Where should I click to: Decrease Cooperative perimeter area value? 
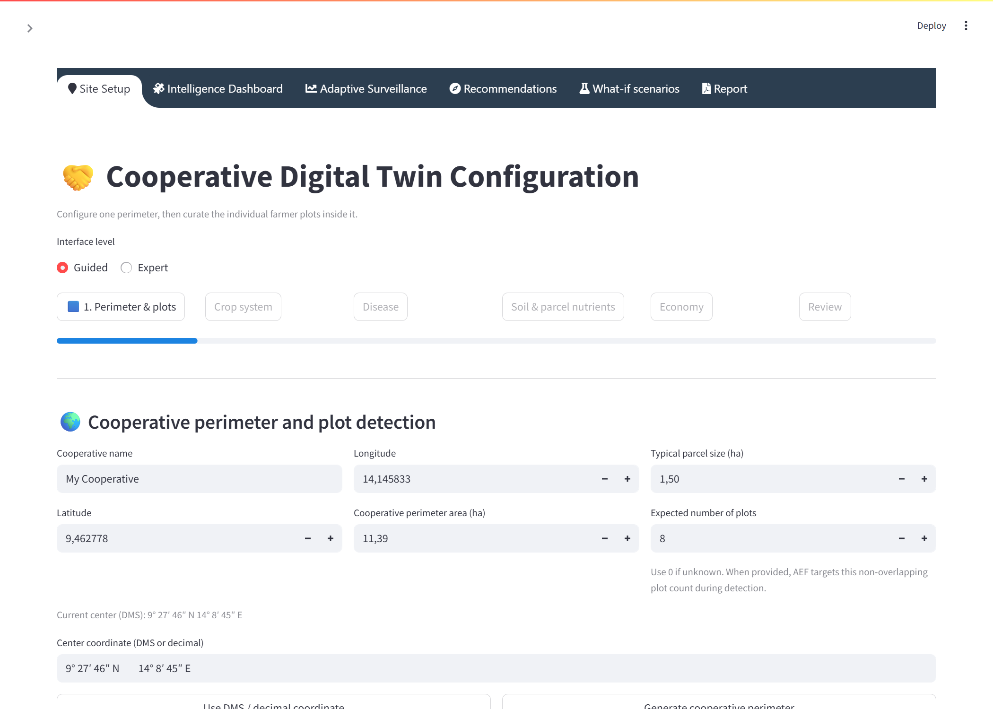coord(605,538)
